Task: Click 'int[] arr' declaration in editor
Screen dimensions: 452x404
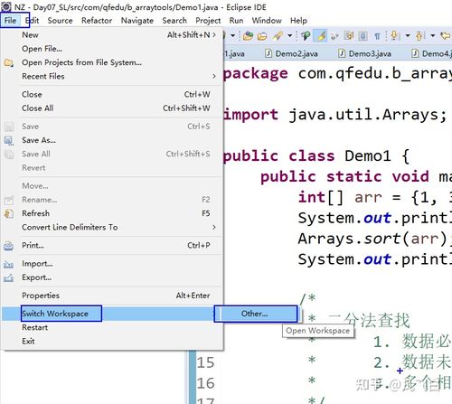Action: (x=340, y=198)
